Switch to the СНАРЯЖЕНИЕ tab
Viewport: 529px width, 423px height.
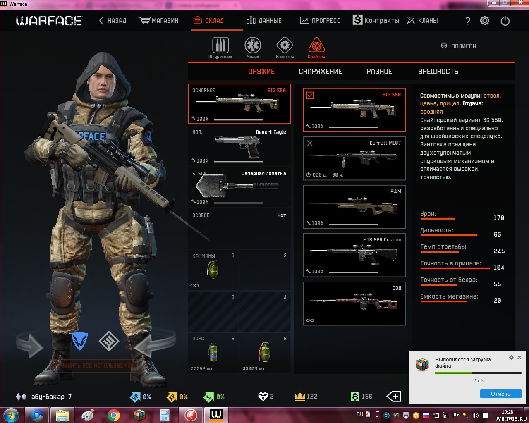click(321, 72)
